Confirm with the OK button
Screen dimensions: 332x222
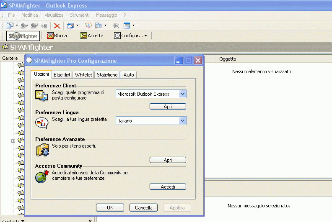point(110,208)
